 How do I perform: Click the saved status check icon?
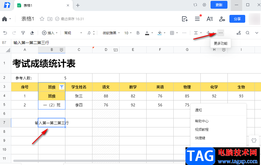coord(57,19)
